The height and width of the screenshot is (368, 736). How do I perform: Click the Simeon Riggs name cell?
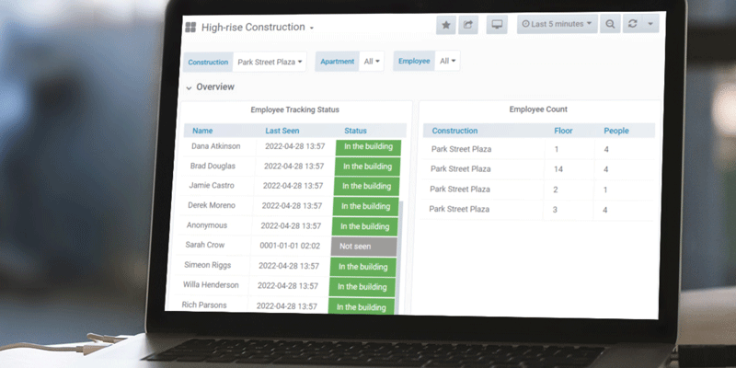208,265
